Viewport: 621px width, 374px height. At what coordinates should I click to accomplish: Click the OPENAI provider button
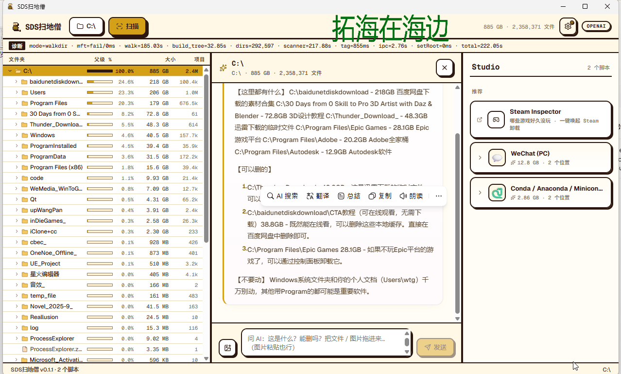click(596, 26)
